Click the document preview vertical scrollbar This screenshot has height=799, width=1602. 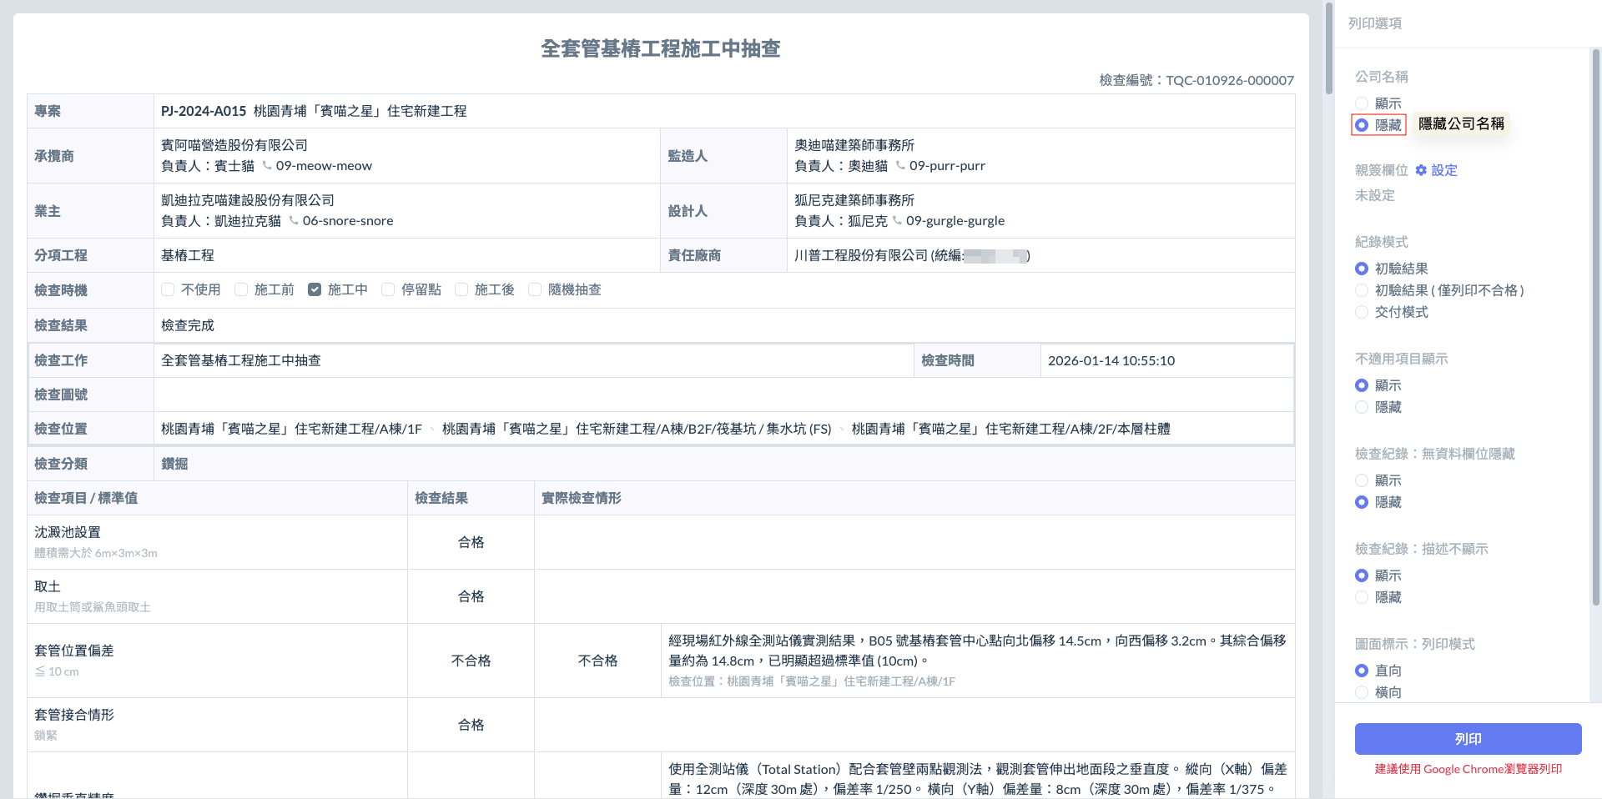click(x=1328, y=50)
